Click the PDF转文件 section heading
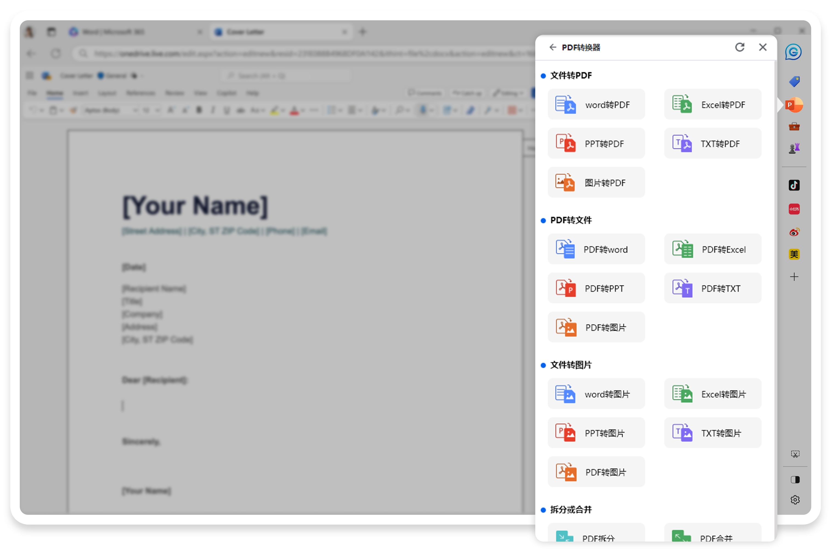The image size is (831, 552). coord(570,220)
